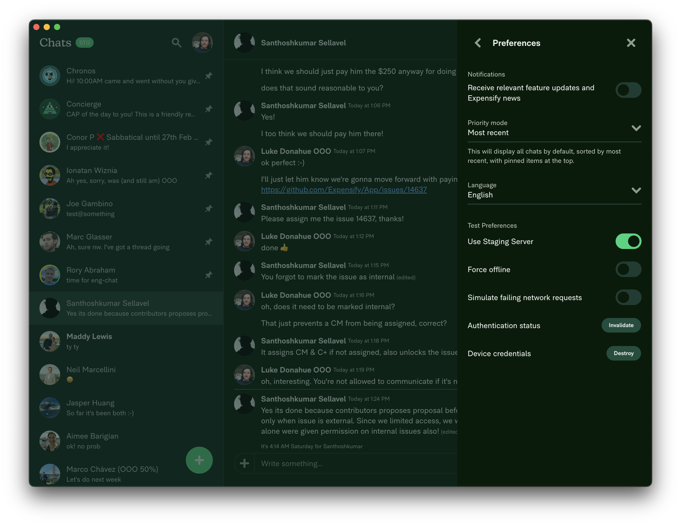This screenshot has width=681, height=525.
Task: Click the green floating plus button
Action: [199, 460]
